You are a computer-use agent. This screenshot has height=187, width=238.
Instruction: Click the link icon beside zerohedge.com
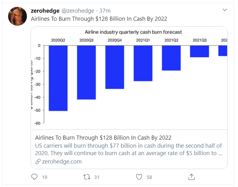pyautogui.click(x=38, y=162)
